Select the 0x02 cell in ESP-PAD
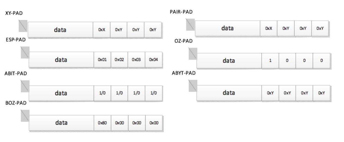 click(119, 60)
